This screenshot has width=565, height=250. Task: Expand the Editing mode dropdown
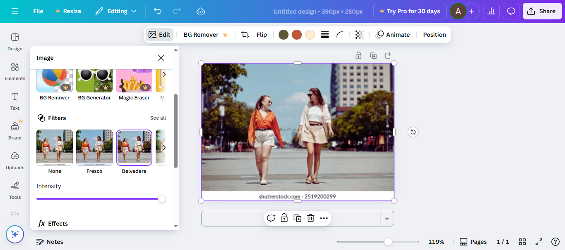[x=116, y=11]
